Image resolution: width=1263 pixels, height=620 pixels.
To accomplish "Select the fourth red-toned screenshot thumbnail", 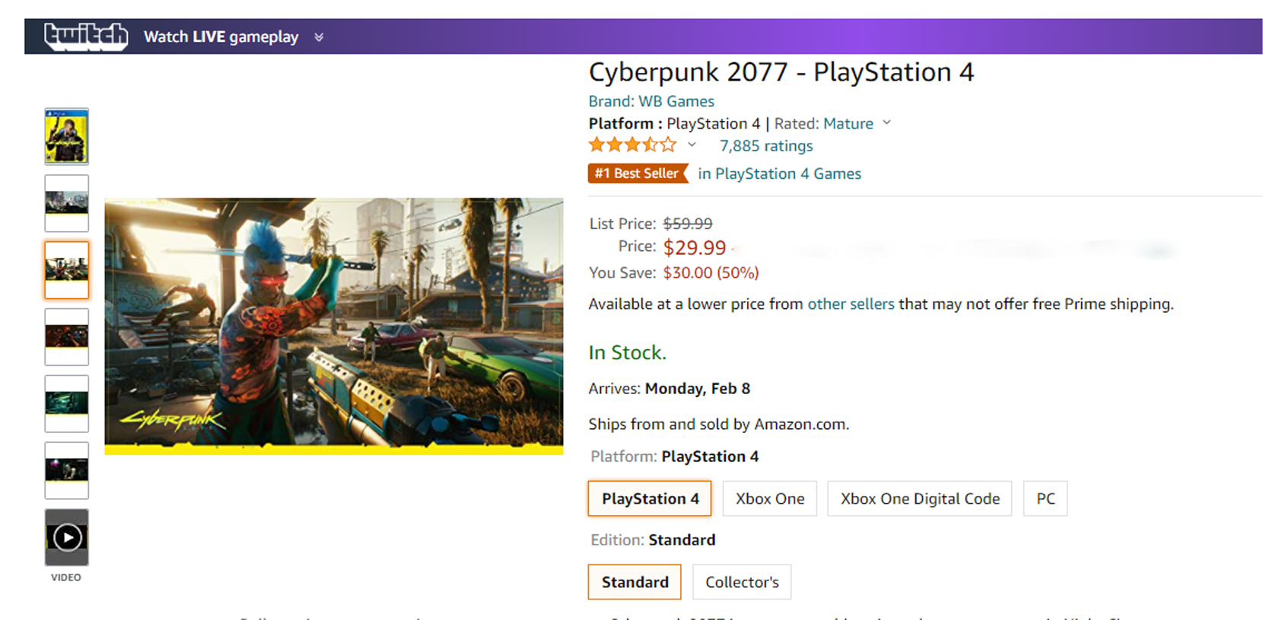I will 67,336.
